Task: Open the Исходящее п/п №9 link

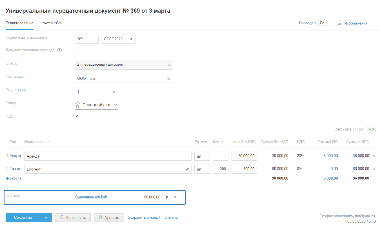Action: pyautogui.click(x=91, y=197)
